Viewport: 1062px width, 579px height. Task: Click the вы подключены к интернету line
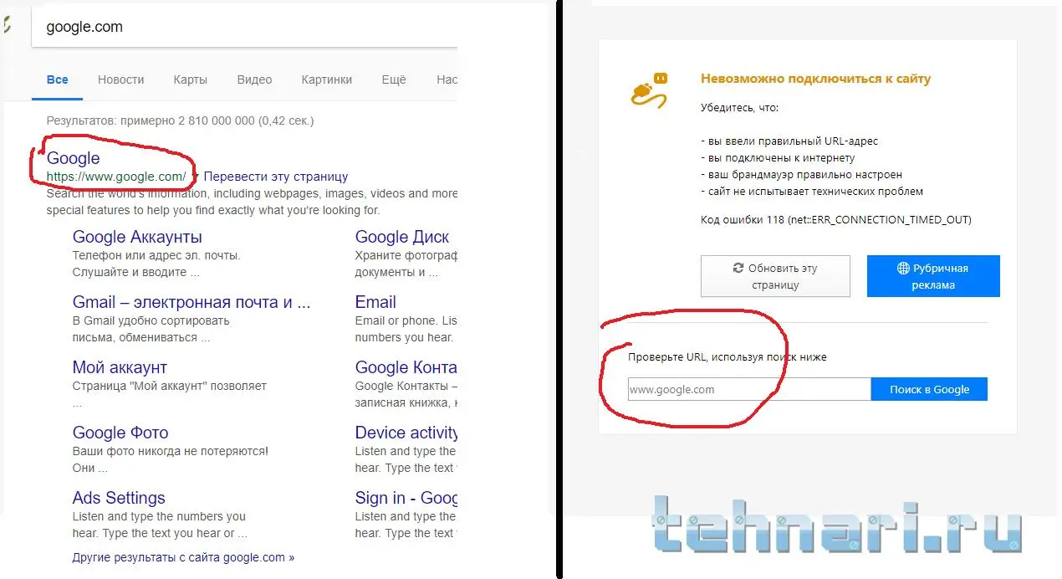pyautogui.click(x=778, y=158)
